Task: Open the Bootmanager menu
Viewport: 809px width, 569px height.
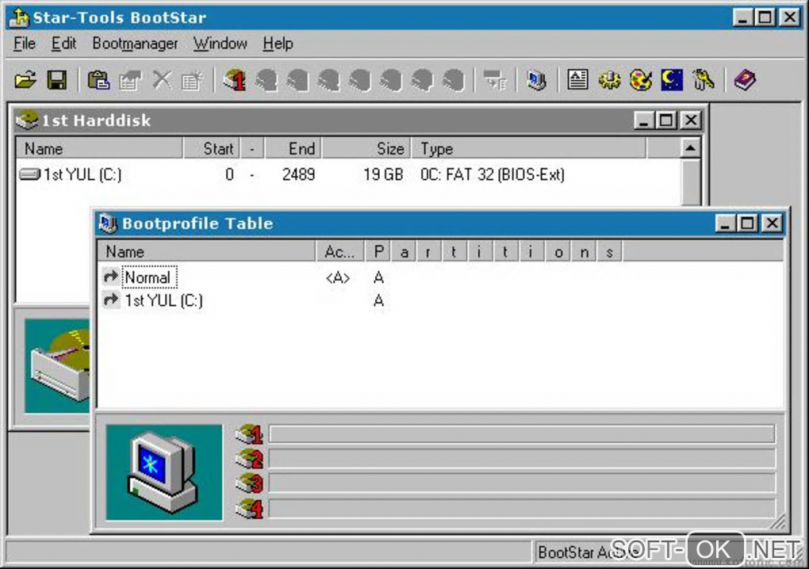Action: (135, 44)
